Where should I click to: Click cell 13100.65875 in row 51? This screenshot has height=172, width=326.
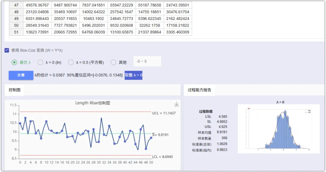122,32
